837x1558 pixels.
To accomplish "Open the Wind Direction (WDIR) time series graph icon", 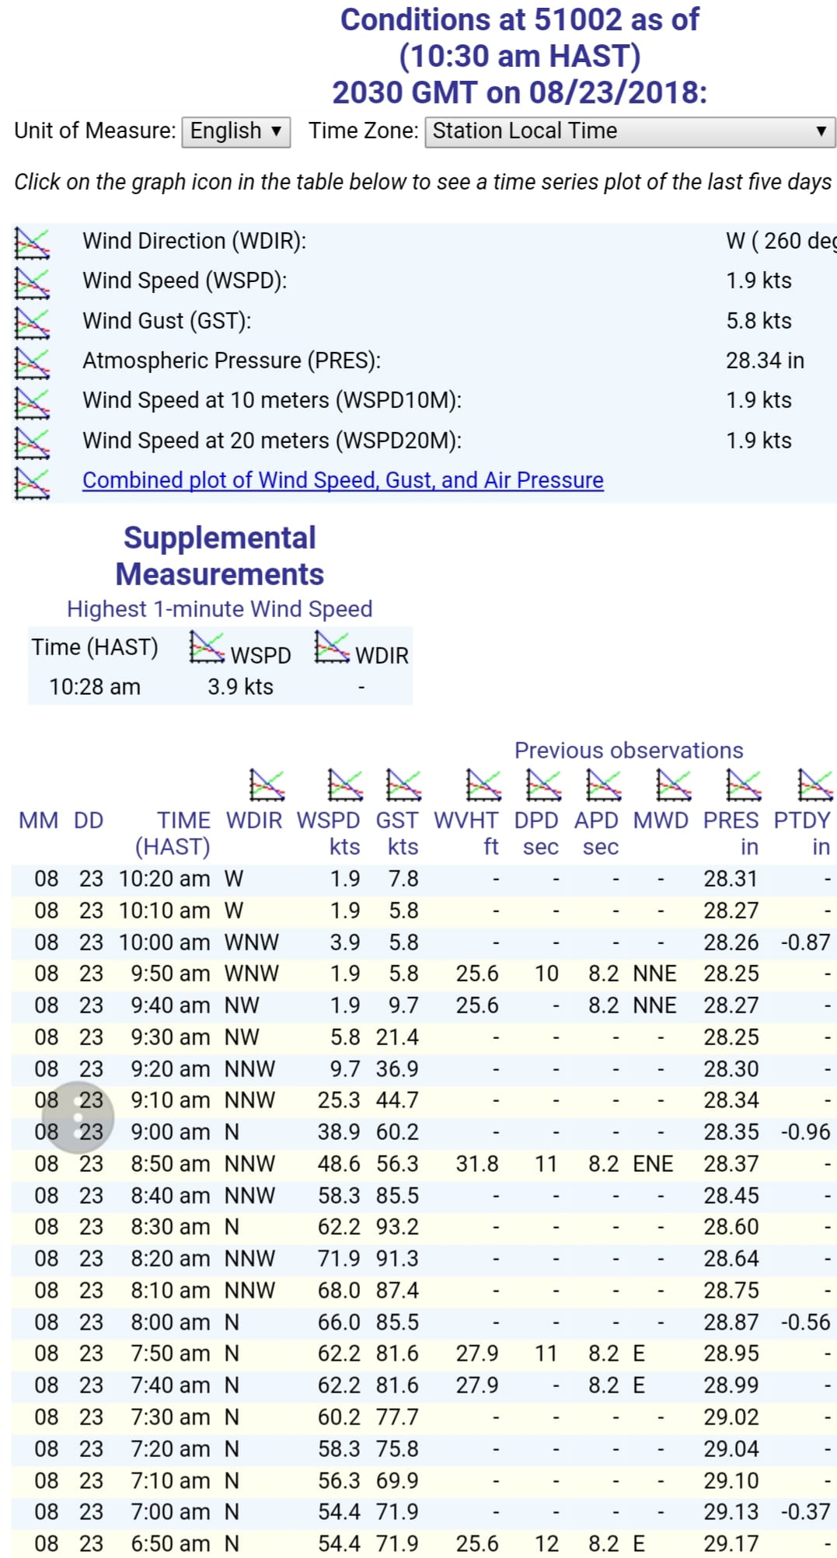I will pyautogui.click(x=33, y=243).
